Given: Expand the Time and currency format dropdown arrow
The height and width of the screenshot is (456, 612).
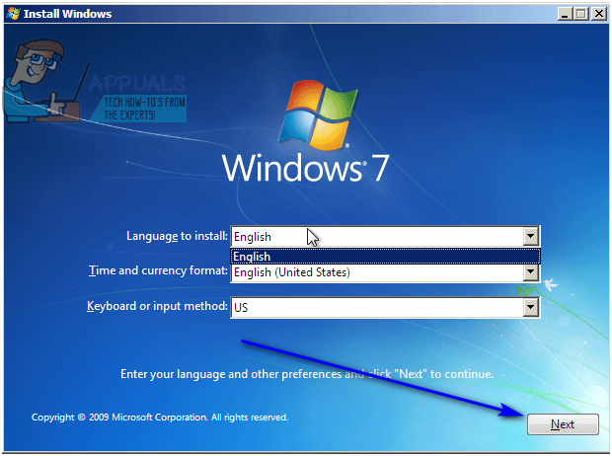Looking at the screenshot, I should pyautogui.click(x=530, y=272).
